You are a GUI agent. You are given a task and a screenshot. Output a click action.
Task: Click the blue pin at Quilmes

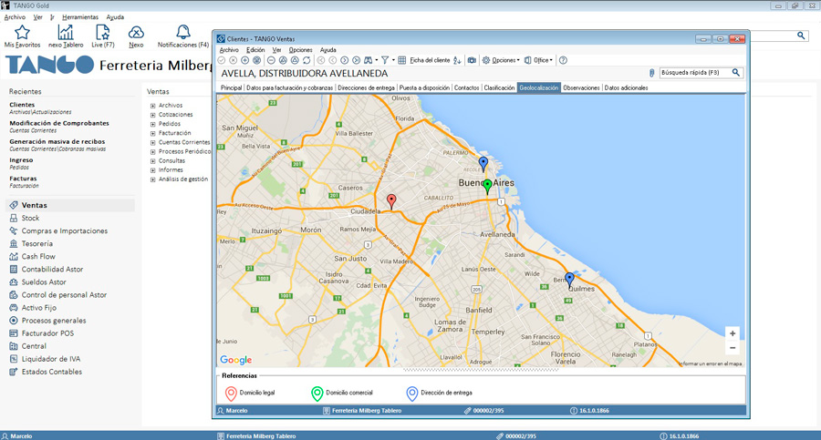pos(569,280)
